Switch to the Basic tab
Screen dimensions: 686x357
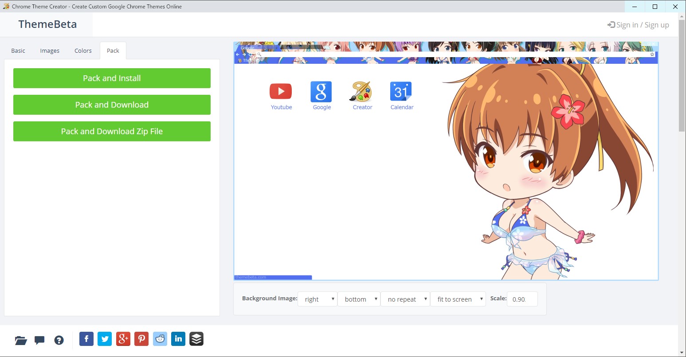[x=18, y=50]
